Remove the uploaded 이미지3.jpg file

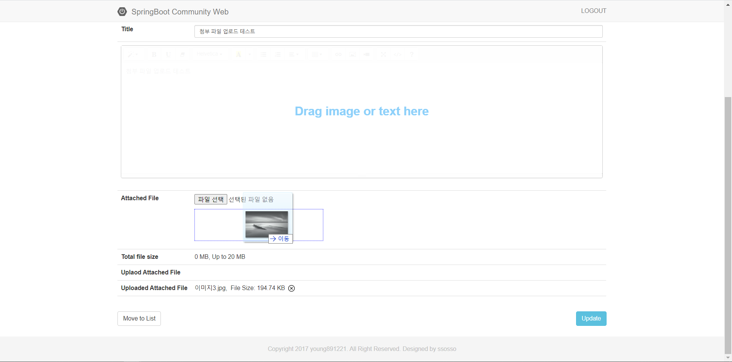pos(291,288)
